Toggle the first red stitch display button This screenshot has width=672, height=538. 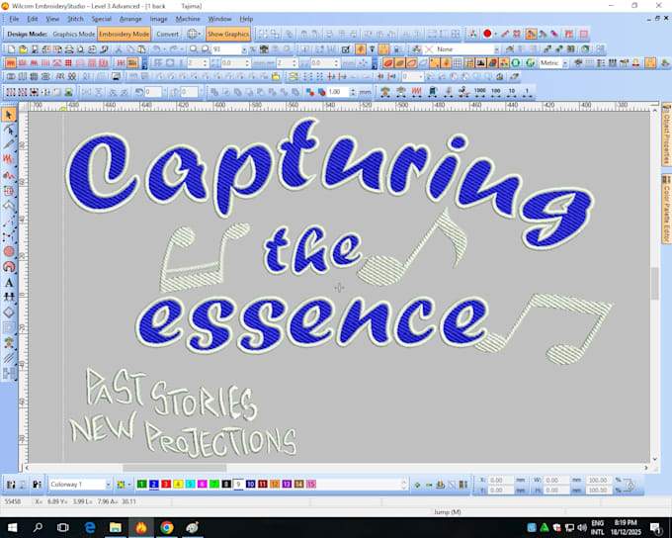coord(388,63)
